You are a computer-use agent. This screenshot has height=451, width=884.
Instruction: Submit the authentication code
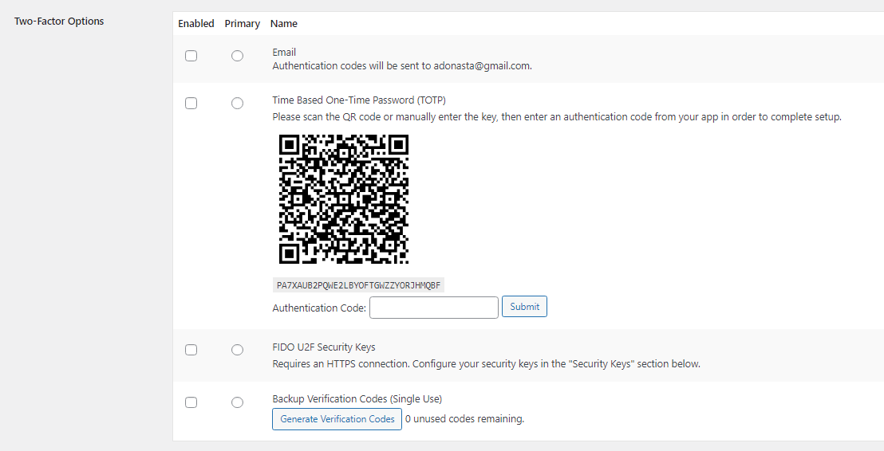pyautogui.click(x=524, y=306)
